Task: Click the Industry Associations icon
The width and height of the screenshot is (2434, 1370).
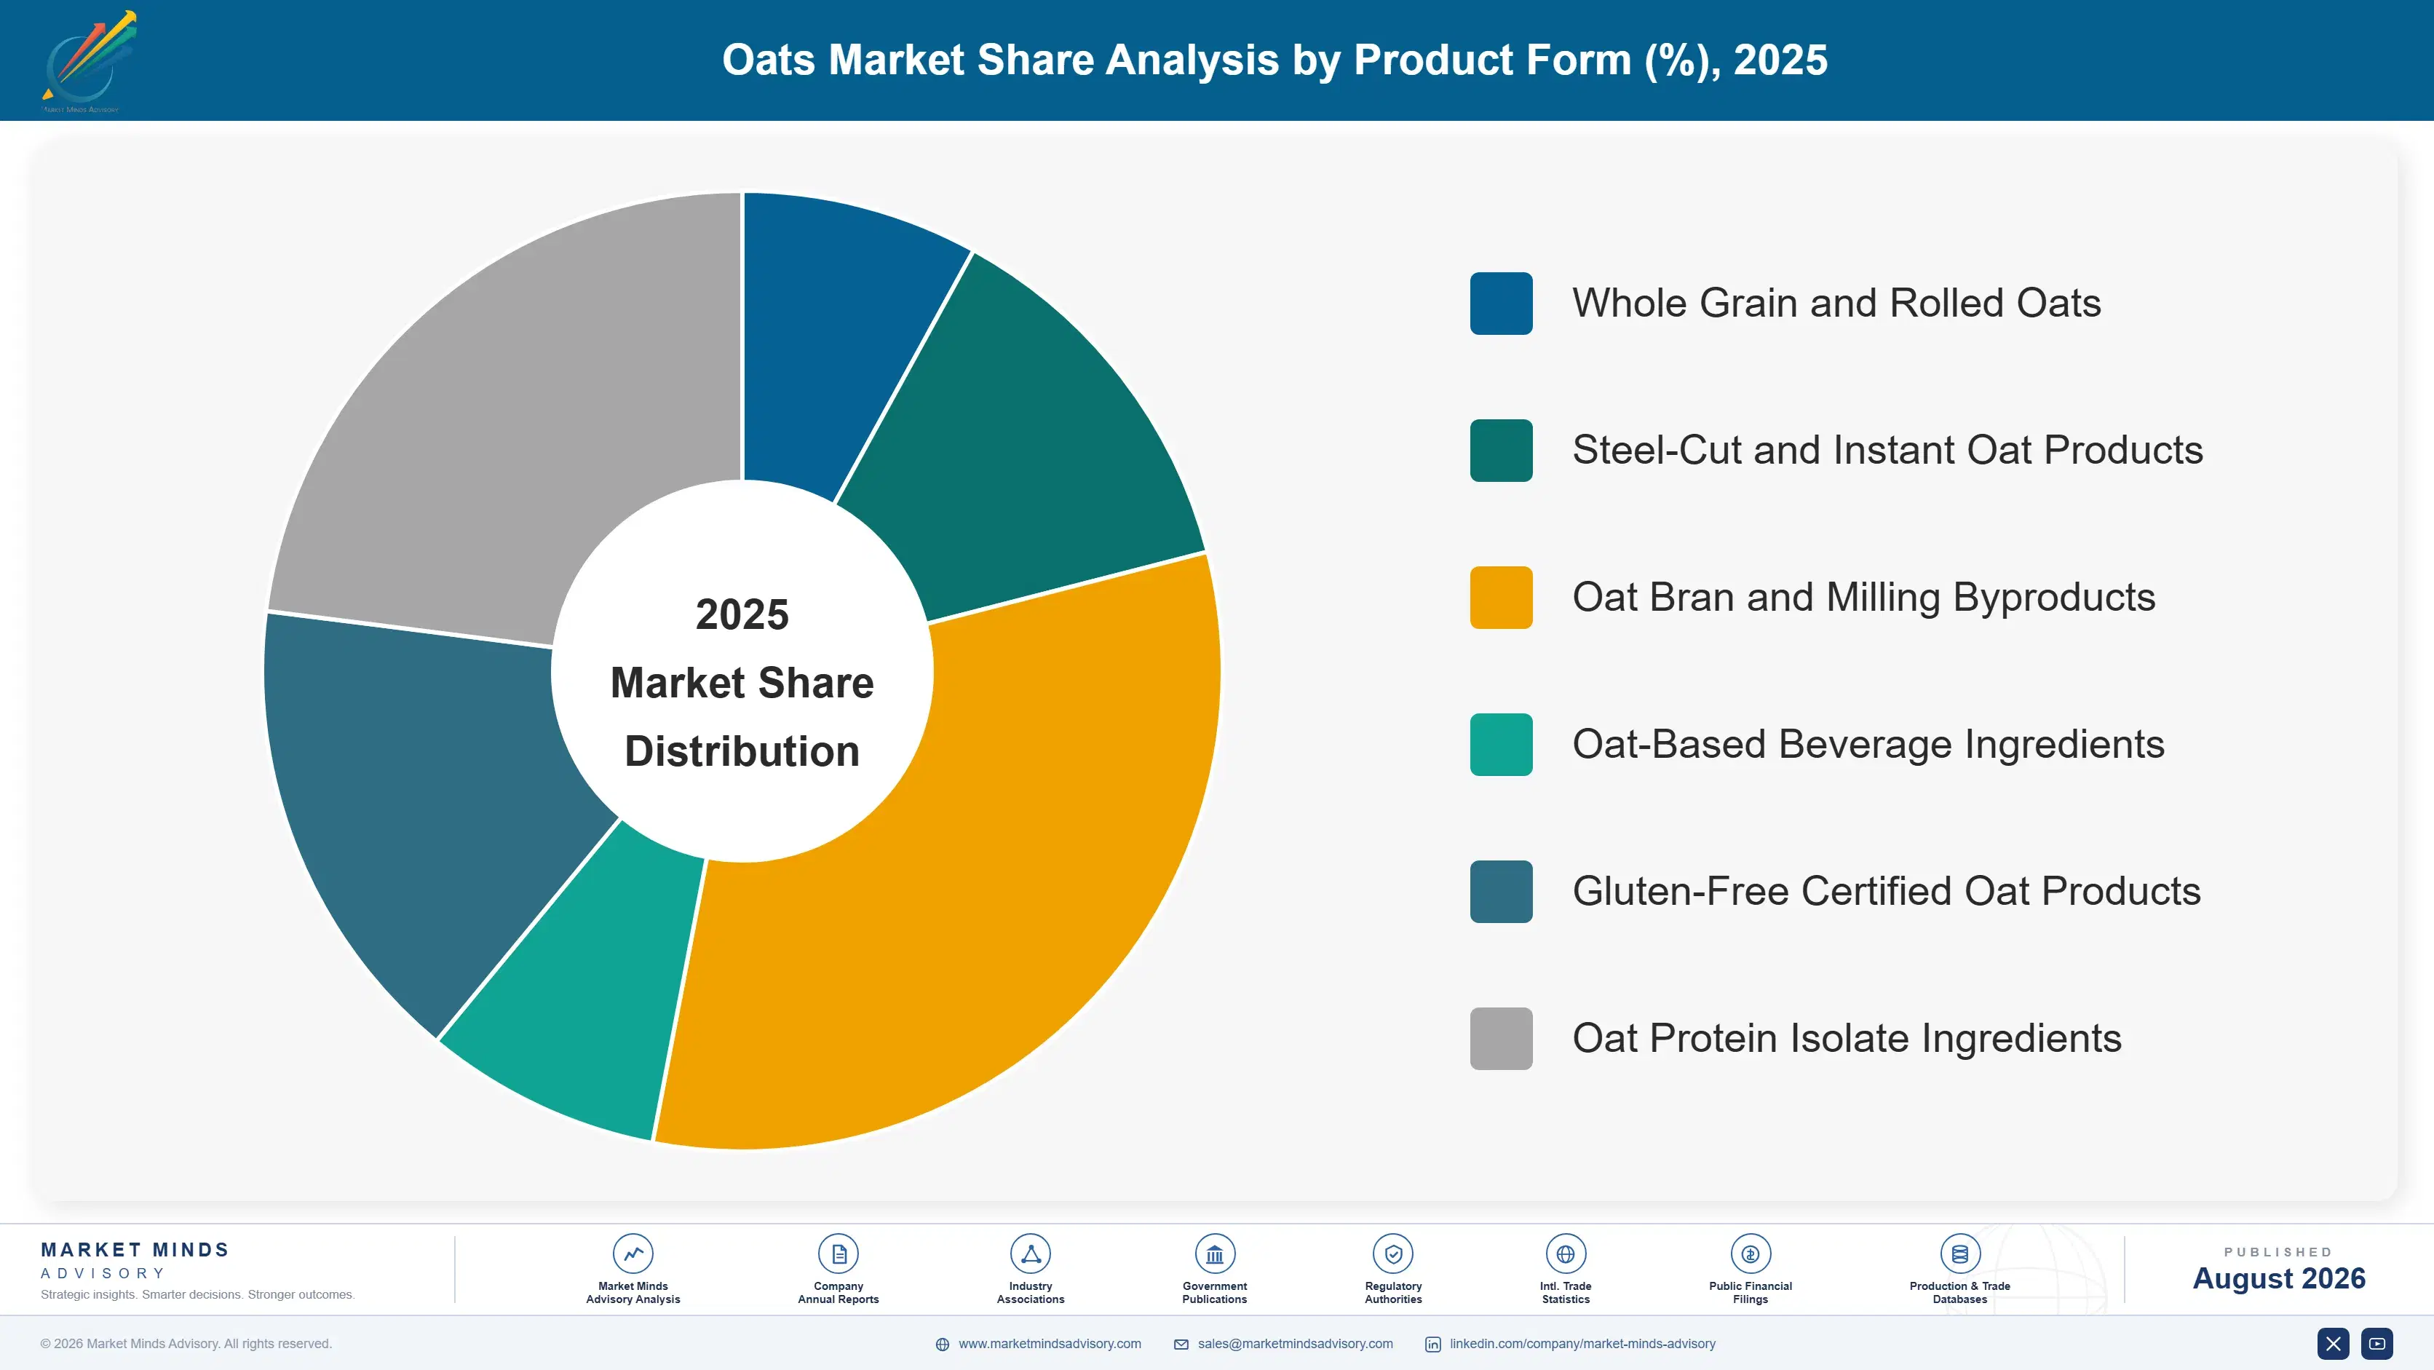Action: 1031,1254
